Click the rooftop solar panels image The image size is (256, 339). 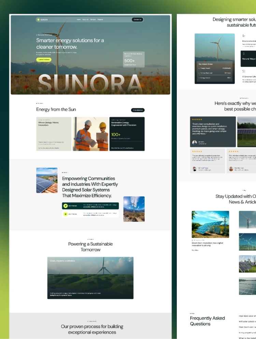click(47, 180)
